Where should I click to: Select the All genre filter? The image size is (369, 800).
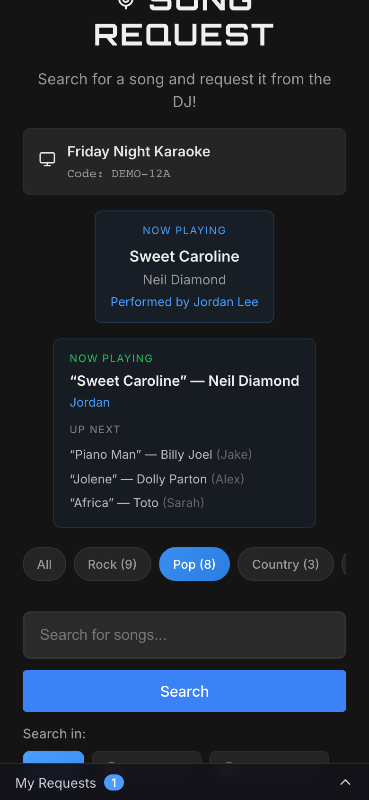click(44, 564)
